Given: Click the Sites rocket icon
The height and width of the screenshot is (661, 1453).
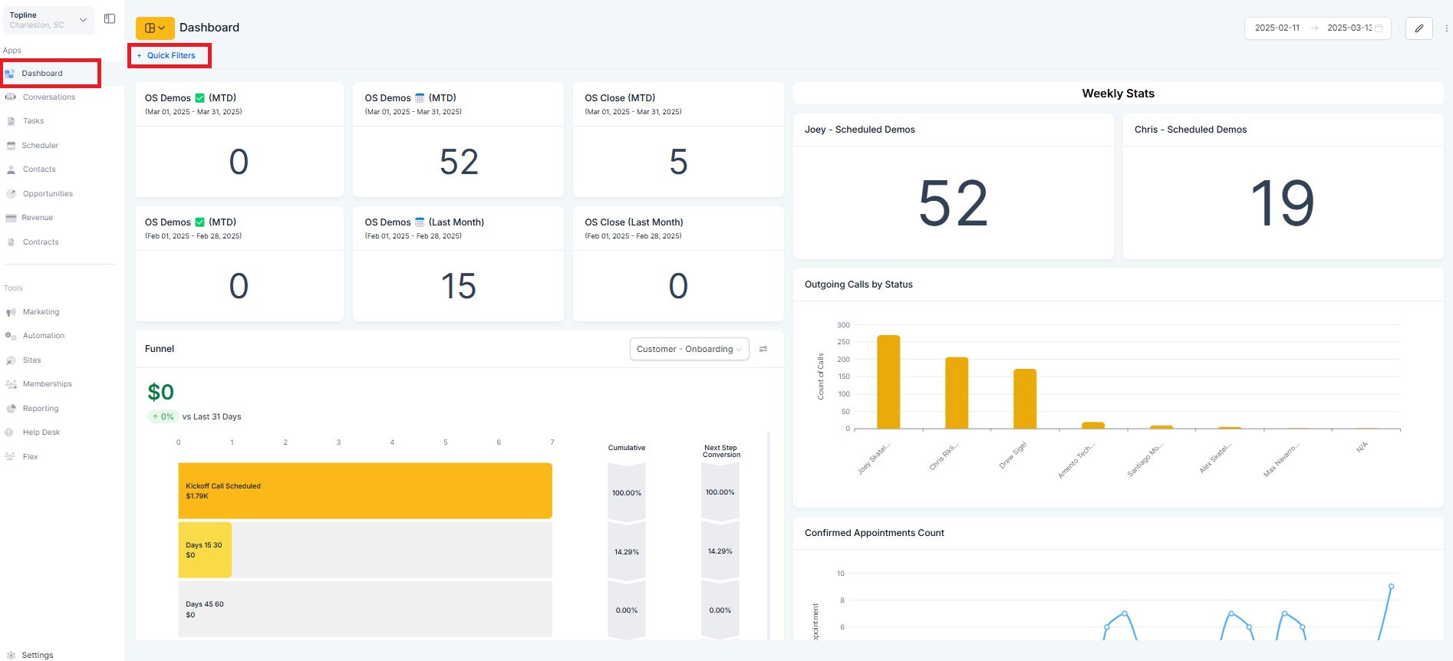Looking at the screenshot, I should [11, 360].
